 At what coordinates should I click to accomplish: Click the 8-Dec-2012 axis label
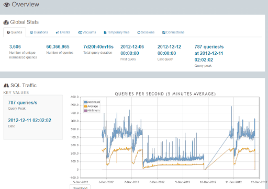click(157, 182)
